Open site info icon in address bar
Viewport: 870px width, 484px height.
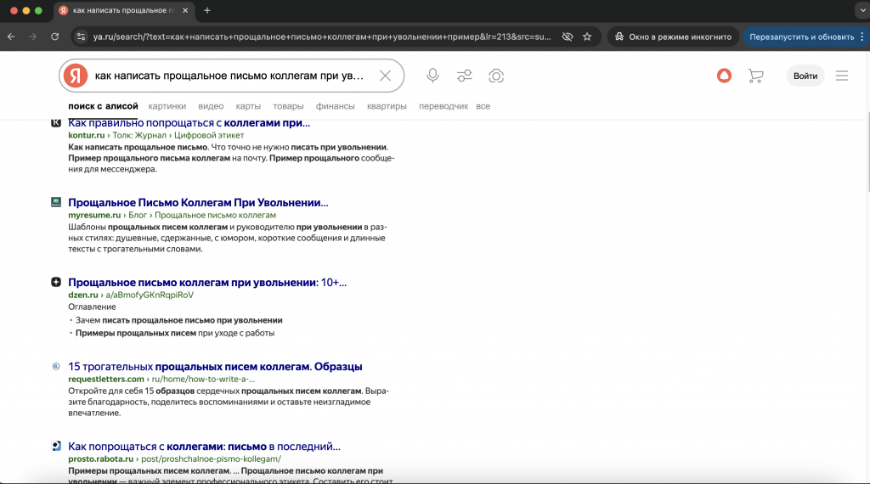coord(81,37)
